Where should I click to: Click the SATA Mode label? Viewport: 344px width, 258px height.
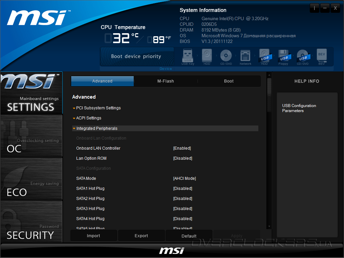86,178
